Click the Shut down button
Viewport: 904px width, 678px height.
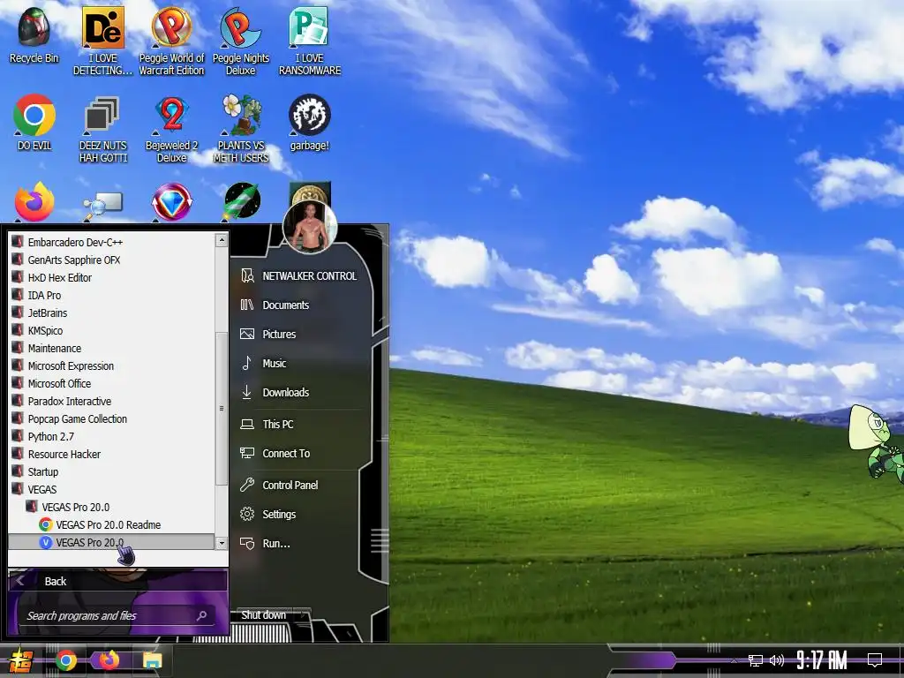pos(263,615)
